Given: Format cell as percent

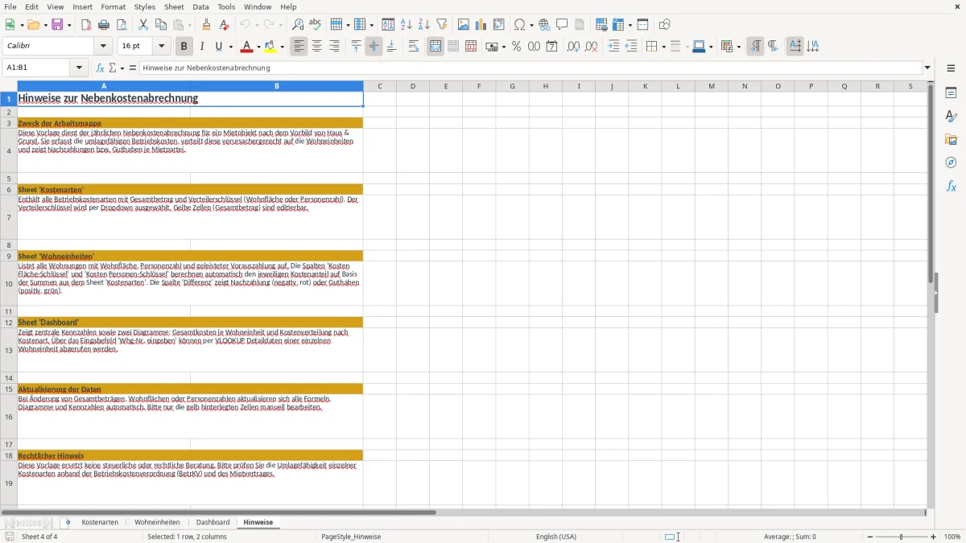Looking at the screenshot, I should coord(516,47).
